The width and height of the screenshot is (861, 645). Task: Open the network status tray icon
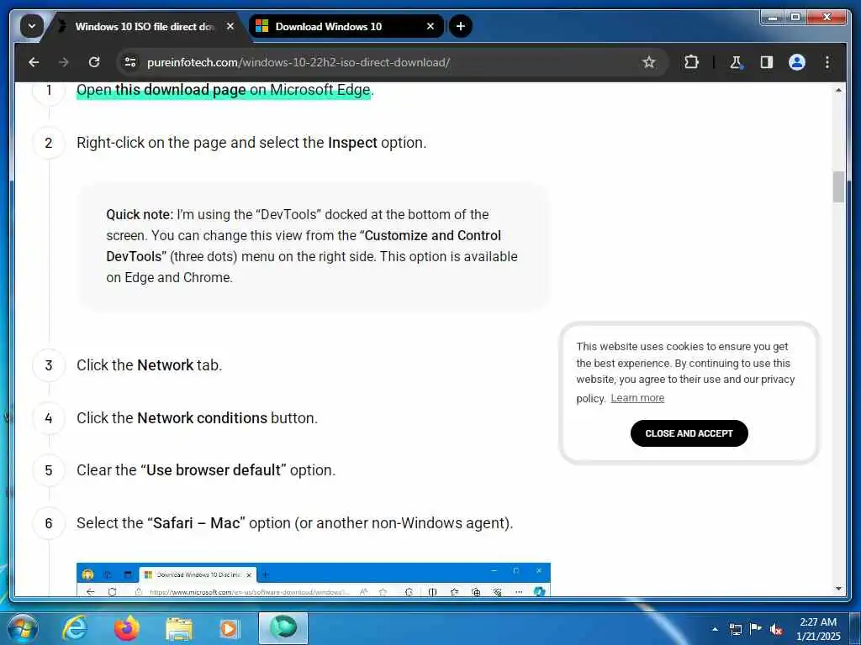[x=735, y=629]
